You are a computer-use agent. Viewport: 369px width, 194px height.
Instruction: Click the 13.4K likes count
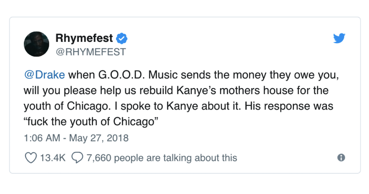[53, 158]
